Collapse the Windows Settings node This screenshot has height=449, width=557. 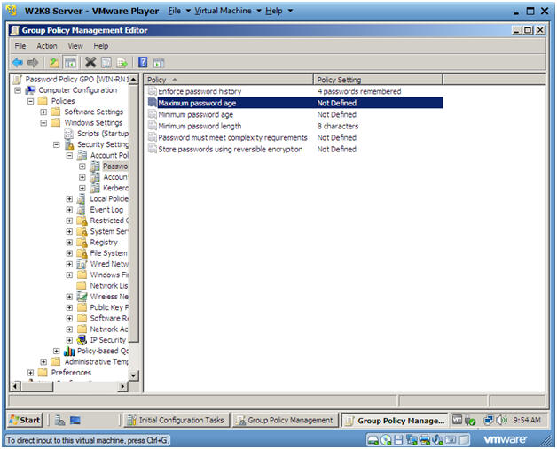pos(43,123)
